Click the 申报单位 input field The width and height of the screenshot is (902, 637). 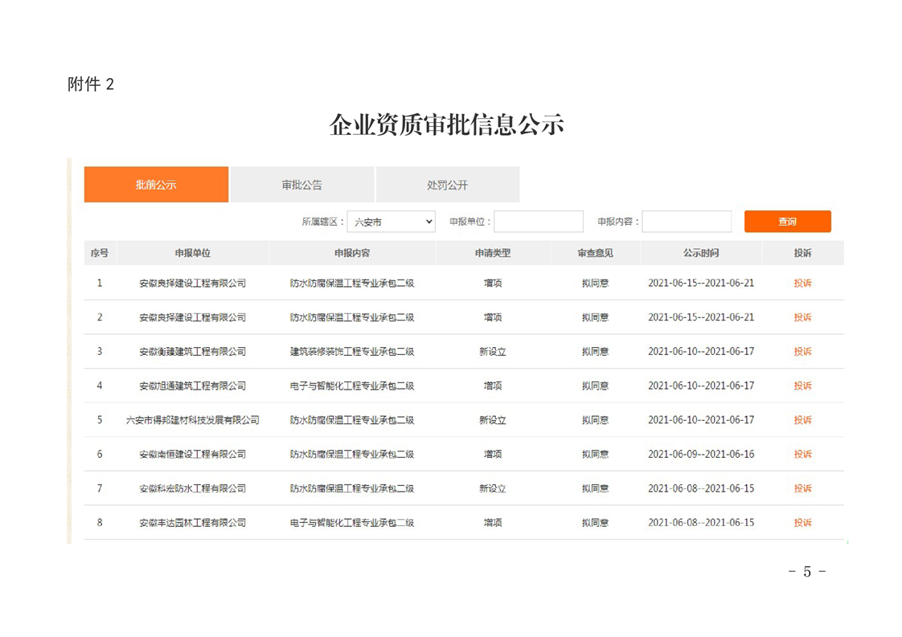pos(538,222)
